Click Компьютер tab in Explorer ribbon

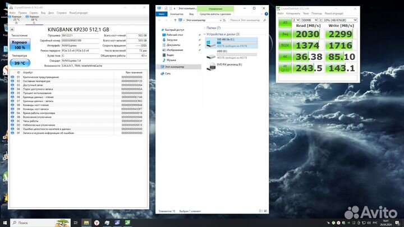[x=177, y=14]
